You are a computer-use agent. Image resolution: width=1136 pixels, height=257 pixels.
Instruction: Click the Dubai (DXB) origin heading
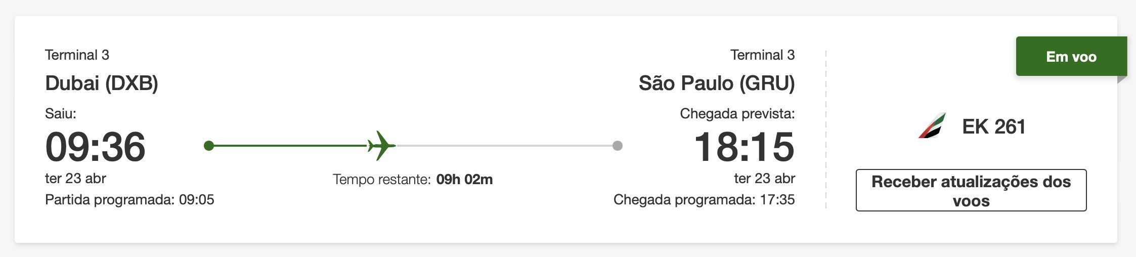(102, 83)
